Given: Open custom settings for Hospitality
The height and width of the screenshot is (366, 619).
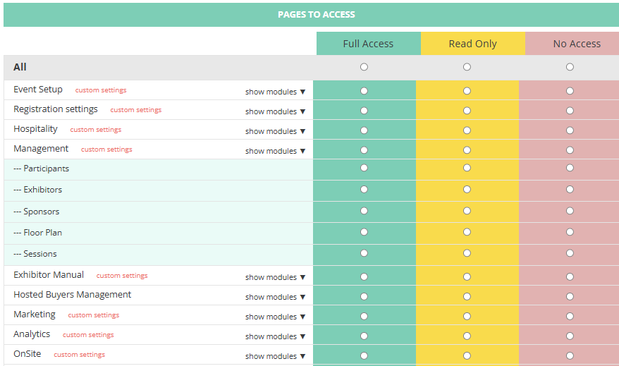Looking at the screenshot, I should click(96, 130).
